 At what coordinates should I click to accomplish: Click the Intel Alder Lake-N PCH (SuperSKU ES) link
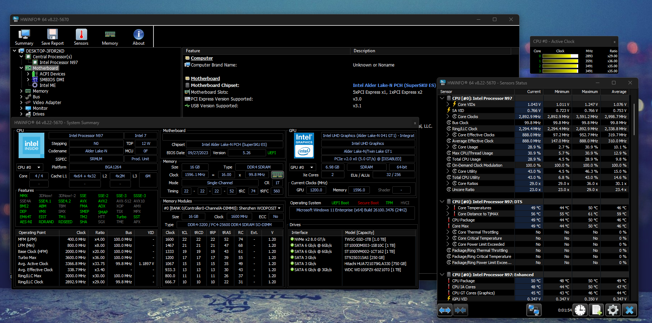coord(394,85)
